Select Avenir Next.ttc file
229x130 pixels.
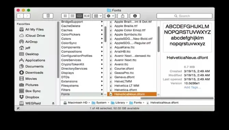coord(125,60)
